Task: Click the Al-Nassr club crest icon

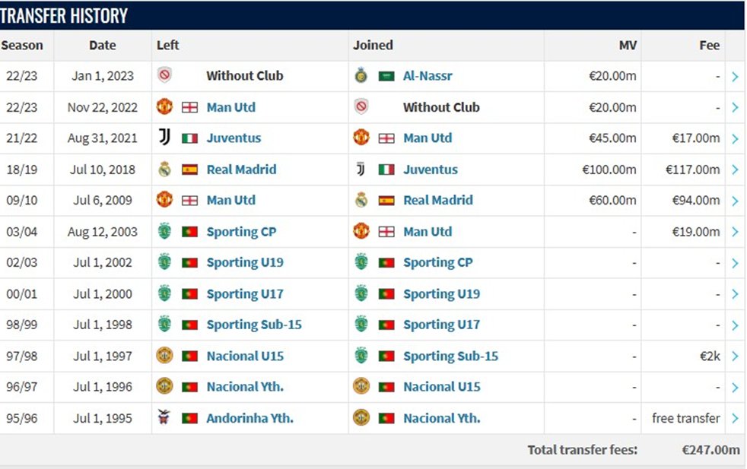Action: pyautogui.click(x=361, y=76)
